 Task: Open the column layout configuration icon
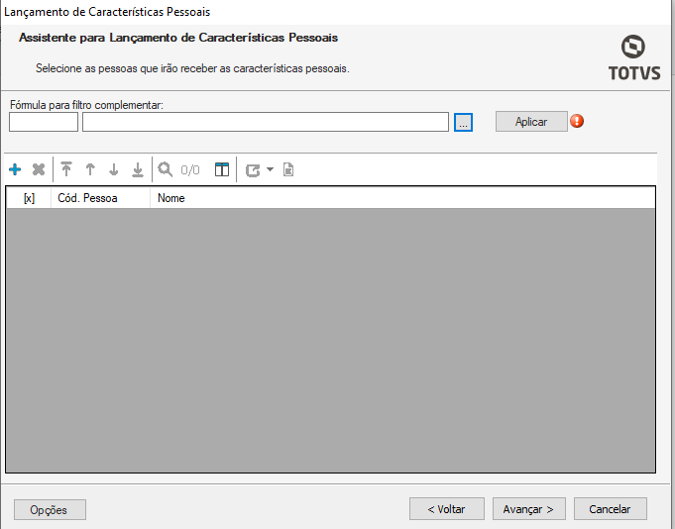222,170
